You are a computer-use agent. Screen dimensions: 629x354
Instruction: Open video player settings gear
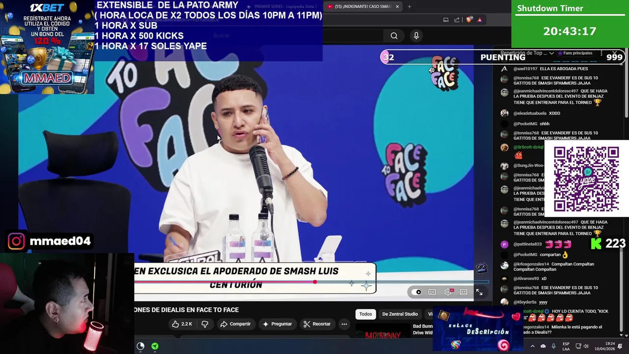click(x=448, y=292)
